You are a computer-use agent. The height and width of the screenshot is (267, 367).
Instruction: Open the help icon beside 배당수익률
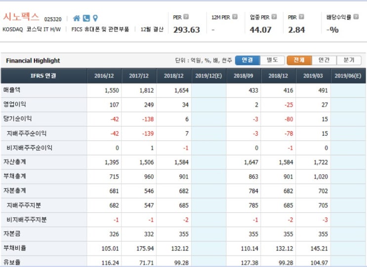[x=356, y=17]
